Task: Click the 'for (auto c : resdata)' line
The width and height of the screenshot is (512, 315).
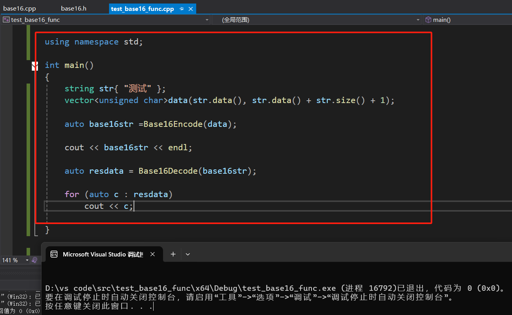Action: pos(118,194)
